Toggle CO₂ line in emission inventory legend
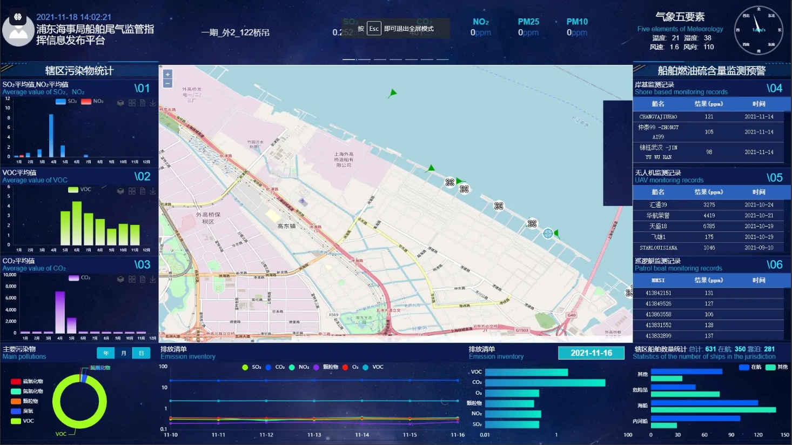The width and height of the screenshot is (792, 445). click(x=275, y=367)
